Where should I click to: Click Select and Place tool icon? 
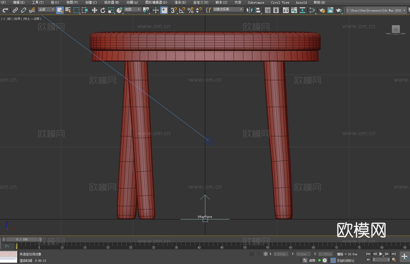point(119,10)
